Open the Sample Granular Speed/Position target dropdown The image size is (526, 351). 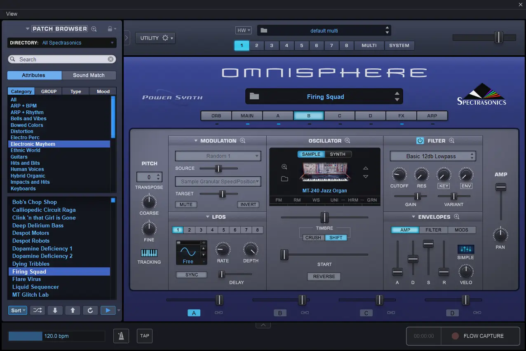[x=218, y=181]
